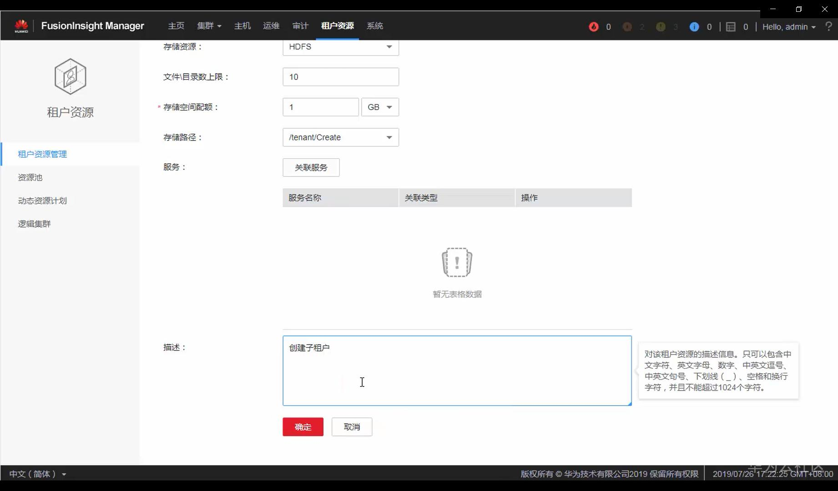The height and width of the screenshot is (491, 838).
Task: Click the date and time status text
Action: tap(772, 474)
